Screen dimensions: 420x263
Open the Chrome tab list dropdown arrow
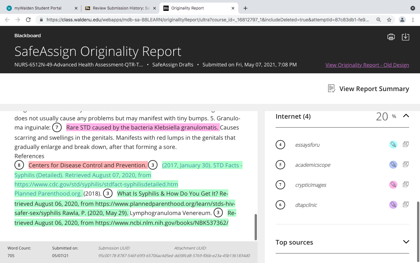pyautogui.click(x=413, y=8)
